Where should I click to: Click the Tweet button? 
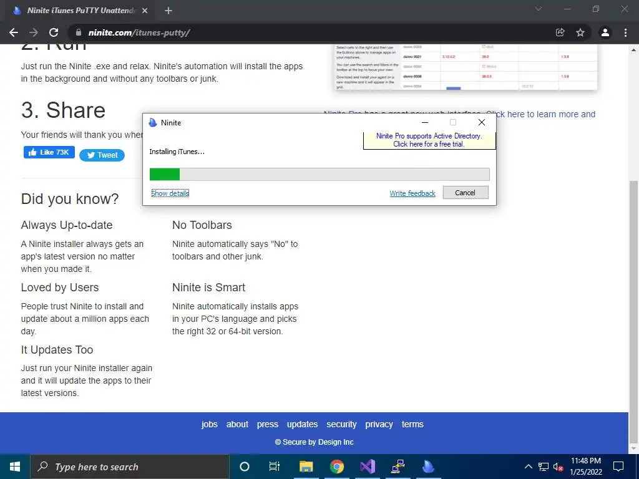pyautogui.click(x=102, y=155)
